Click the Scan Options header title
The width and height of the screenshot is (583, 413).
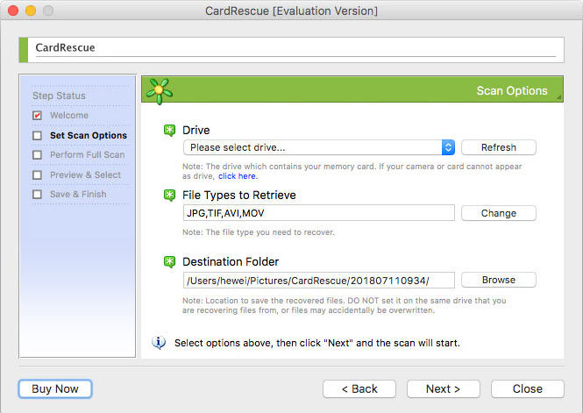(512, 90)
